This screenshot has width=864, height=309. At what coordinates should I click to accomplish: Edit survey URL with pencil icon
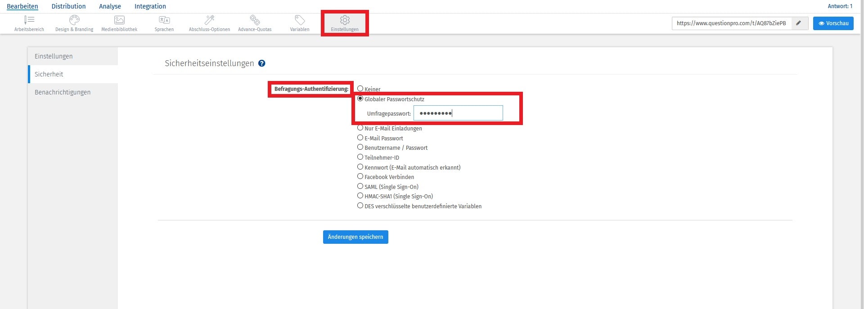coord(799,23)
